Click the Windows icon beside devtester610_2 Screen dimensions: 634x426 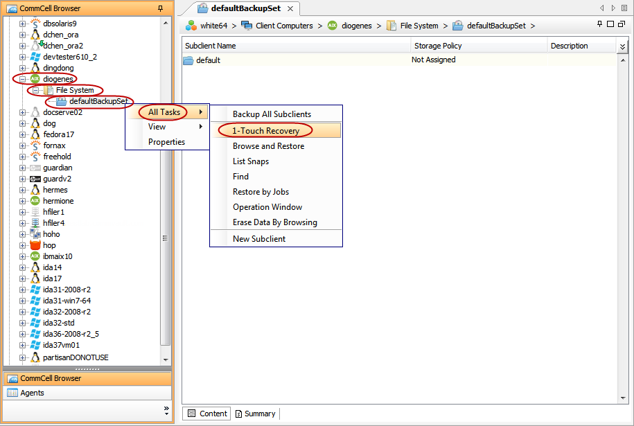pyautogui.click(x=35, y=57)
